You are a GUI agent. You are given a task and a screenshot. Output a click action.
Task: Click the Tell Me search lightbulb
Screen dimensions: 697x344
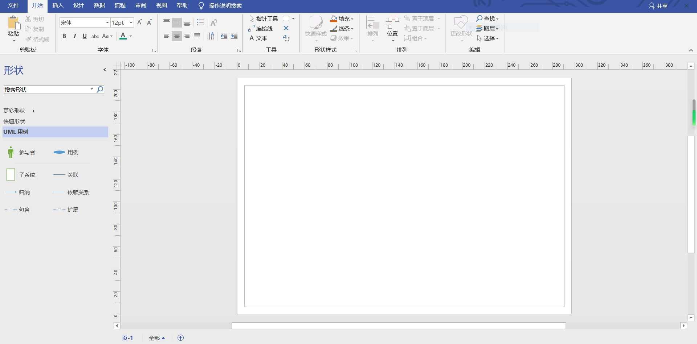pyautogui.click(x=201, y=6)
